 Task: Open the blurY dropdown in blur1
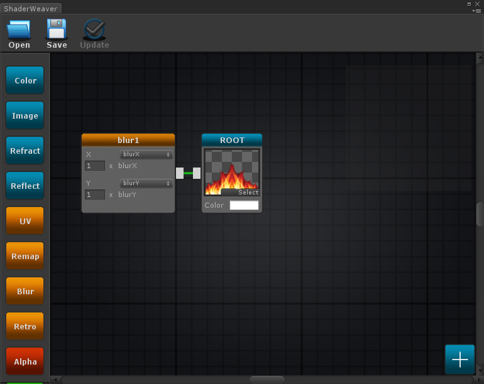(146, 183)
